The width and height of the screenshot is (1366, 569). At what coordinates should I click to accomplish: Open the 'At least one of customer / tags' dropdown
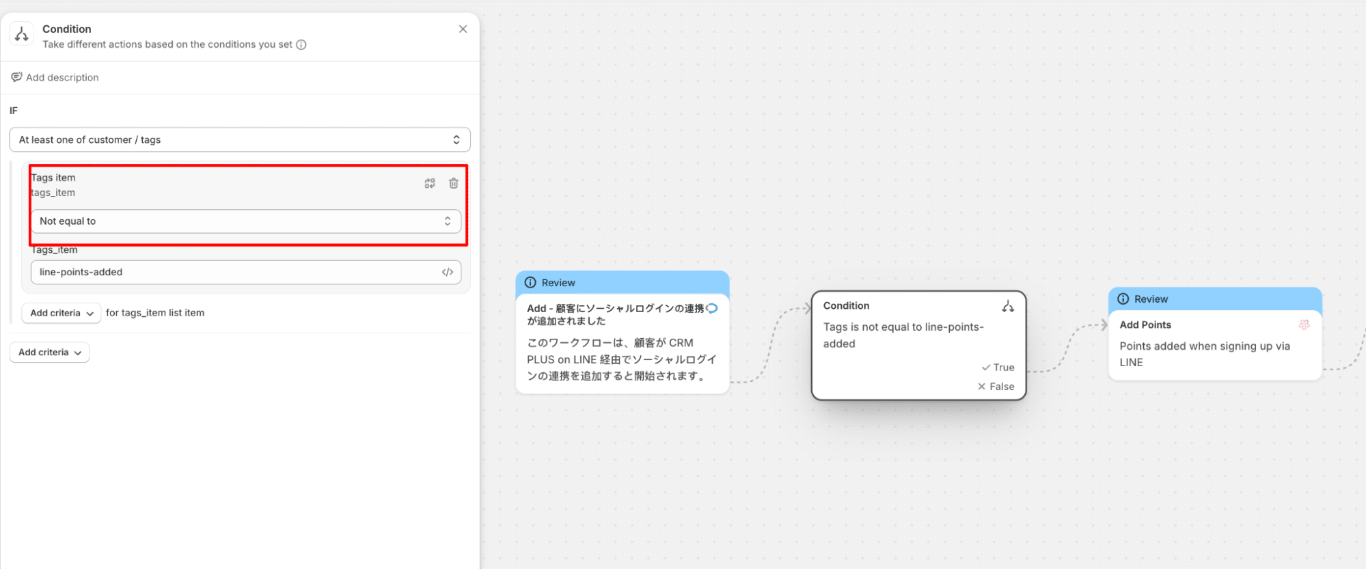pos(240,140)
